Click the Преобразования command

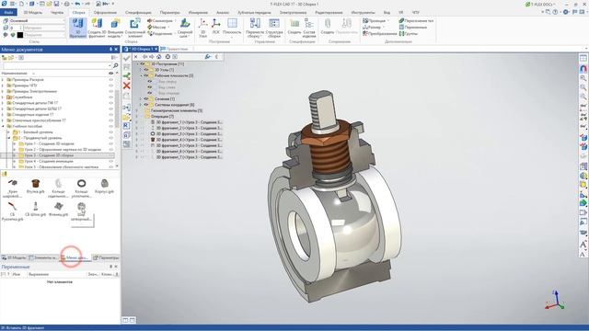click(x=380, y=33)
